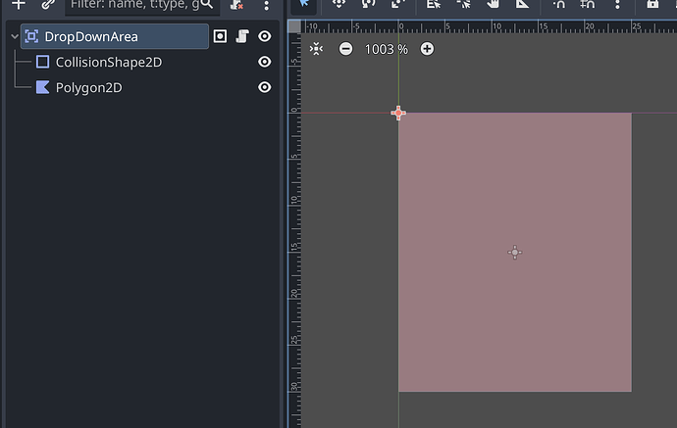Click the Detach Script icon with red X
The width and height of the screenshot is (677, 428).
[236, 4]
